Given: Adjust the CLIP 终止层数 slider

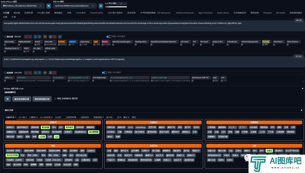Looking at the screenshot, I should tap(116, 7).
